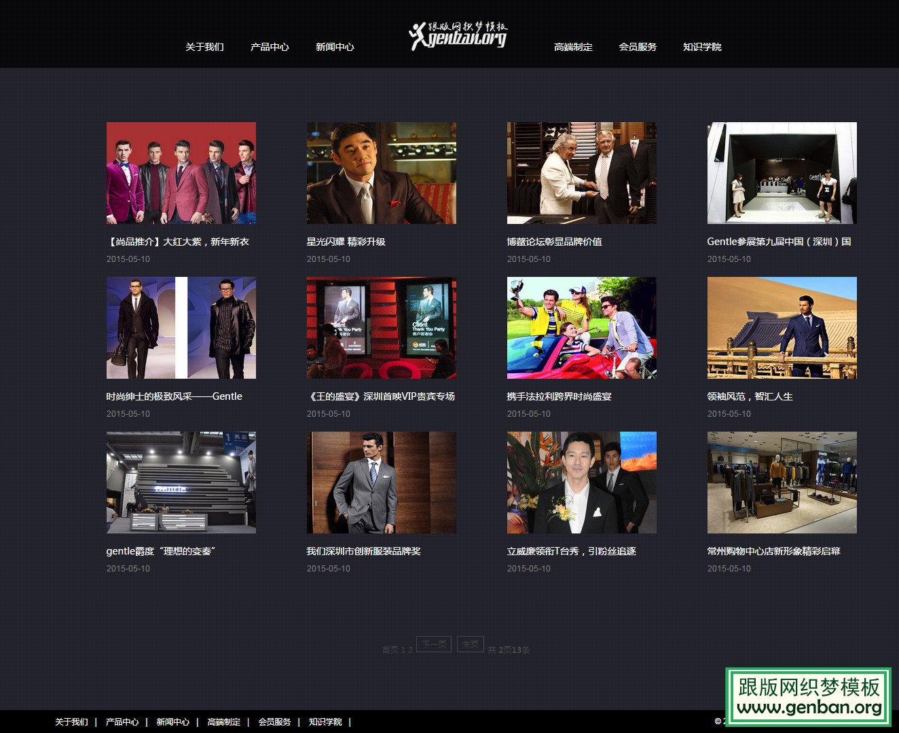Open 高端制定 in the top navigation
The image size is (899, 733).
(573, 47)
